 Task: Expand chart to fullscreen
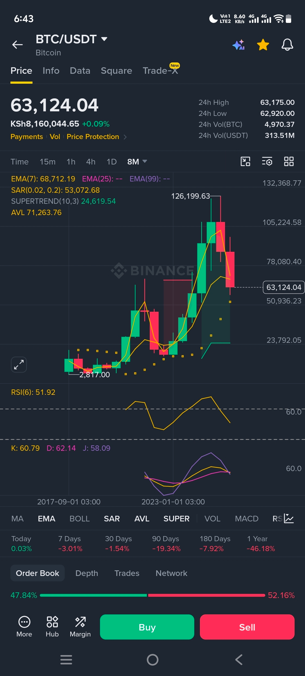[19, 365]
